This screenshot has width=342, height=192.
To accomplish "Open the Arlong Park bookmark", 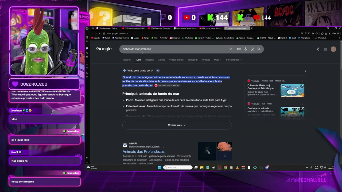I will pyautogui.click(x=304, y=38).
